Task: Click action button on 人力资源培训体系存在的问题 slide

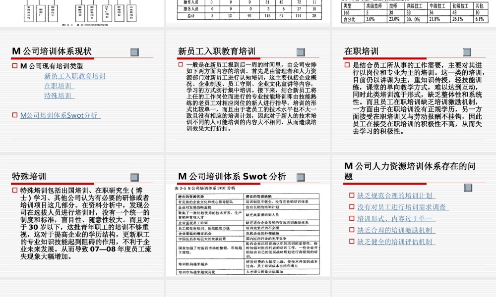Action: pos(468,188)
